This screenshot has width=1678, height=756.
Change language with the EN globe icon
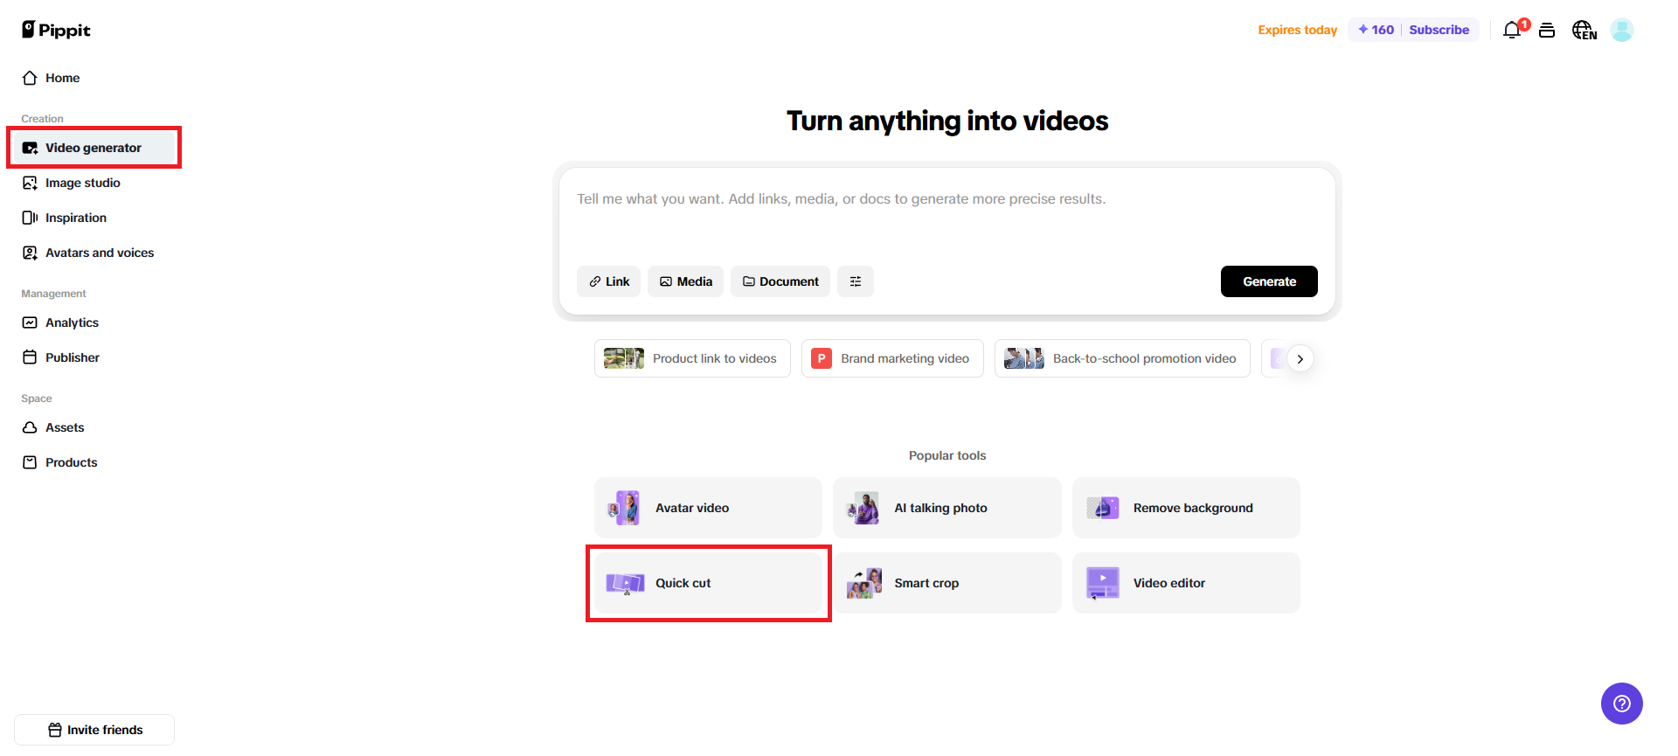(1584, 31)
